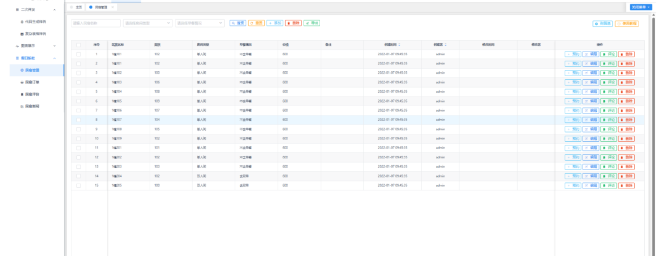The height and width of the screenshot is (256, 665).
Task: Click 编辑 edit button in row 3
Action: [590, 73]
